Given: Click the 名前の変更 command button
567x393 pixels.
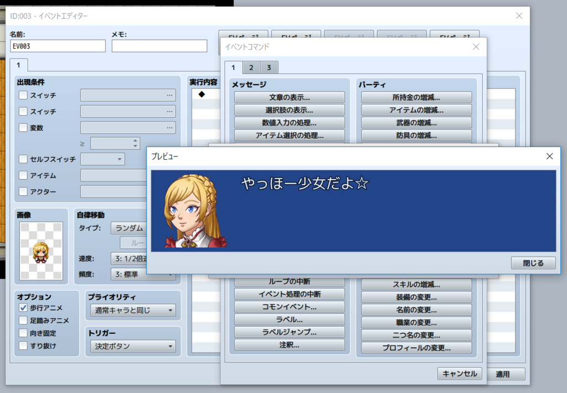Looking at the screenshot, I should tap(416, 310).
